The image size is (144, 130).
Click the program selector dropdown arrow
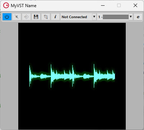(x=131, y=17)
